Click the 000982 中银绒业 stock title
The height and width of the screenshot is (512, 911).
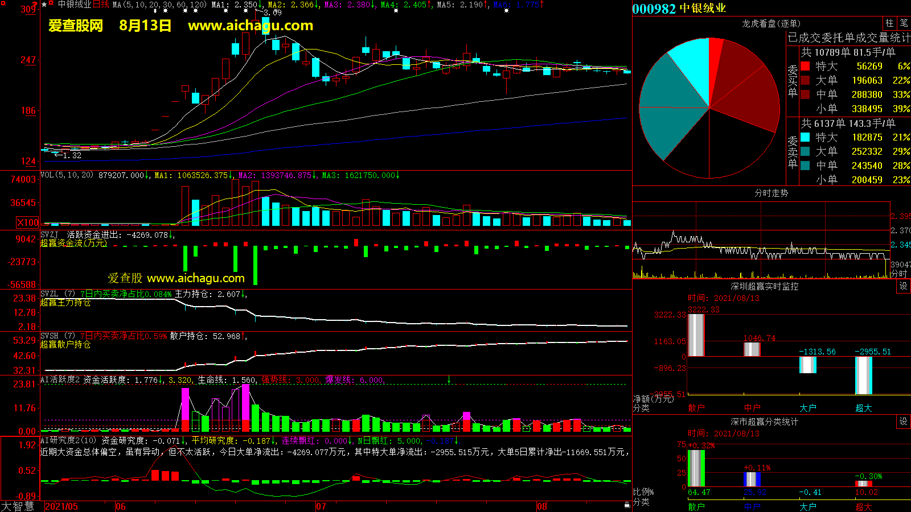coord(679,9)
